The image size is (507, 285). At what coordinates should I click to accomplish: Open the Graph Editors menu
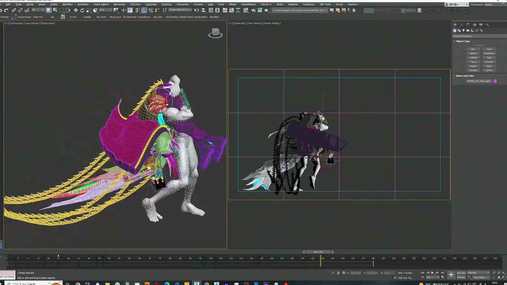coord(101,5)
